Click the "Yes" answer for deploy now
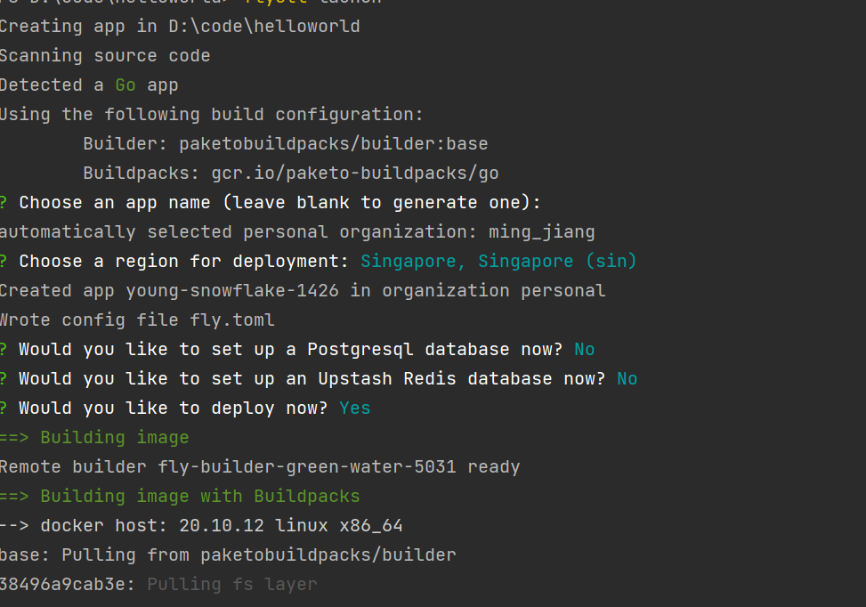Viewport: 866px width, 607px height. click(x=355, y=408)
